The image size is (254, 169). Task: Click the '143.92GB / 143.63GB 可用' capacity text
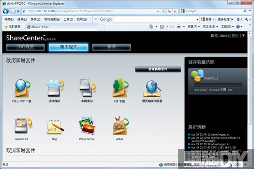click(x=210, y=90)
